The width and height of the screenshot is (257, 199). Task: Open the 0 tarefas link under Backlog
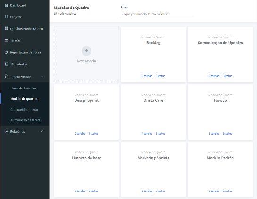tap(147, 76)
